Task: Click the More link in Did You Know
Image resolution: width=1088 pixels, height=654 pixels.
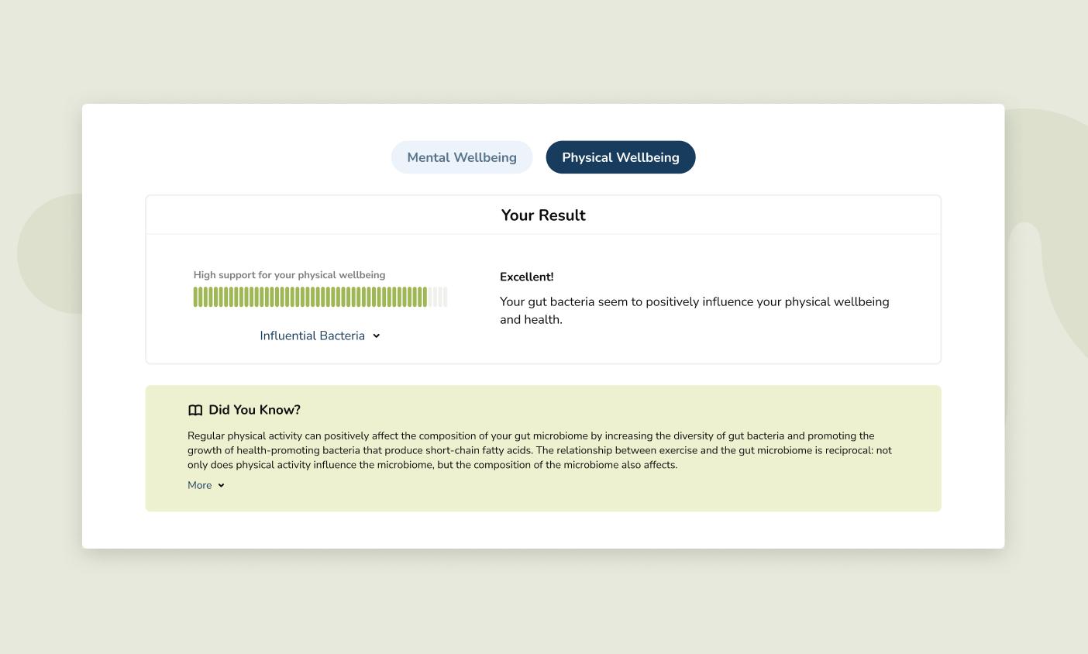Action: pos(200,485)
